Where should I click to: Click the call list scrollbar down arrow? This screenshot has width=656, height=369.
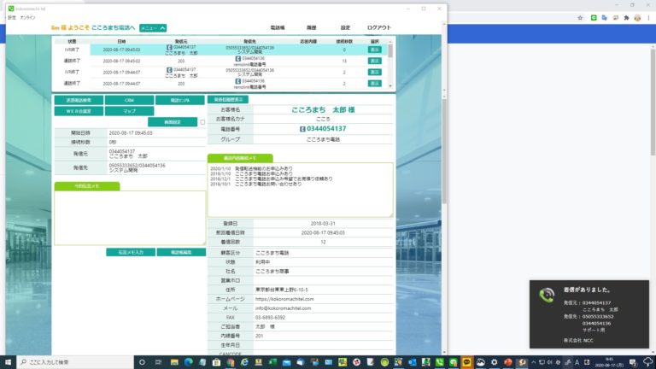point(390,86)
